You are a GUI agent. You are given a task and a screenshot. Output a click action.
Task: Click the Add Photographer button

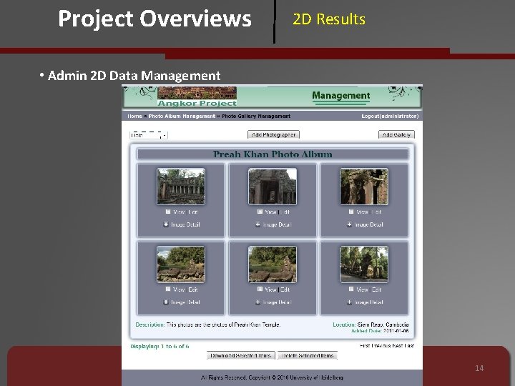click(273, 134)
